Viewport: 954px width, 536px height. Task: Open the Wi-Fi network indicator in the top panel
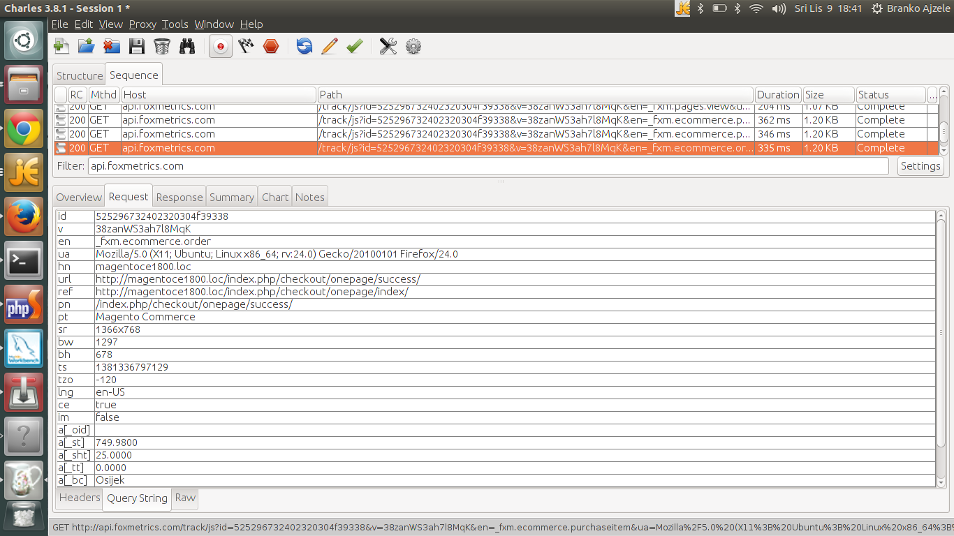click(756, 8)
